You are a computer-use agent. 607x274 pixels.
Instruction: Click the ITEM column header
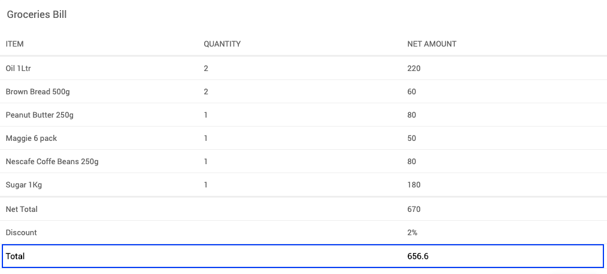15,44
